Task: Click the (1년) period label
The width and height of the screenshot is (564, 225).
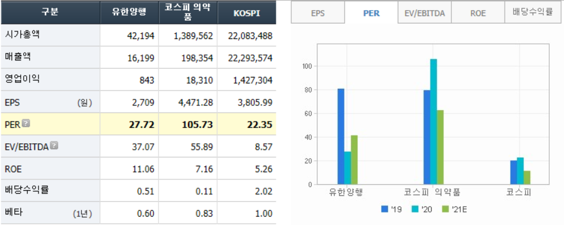Action: [x=82, y=214]
